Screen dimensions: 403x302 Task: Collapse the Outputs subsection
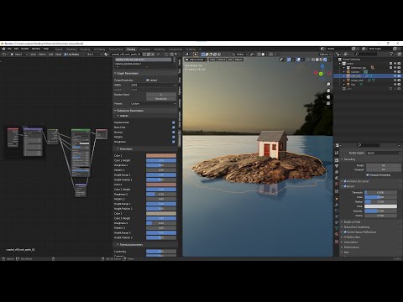(x=124, y=116)
